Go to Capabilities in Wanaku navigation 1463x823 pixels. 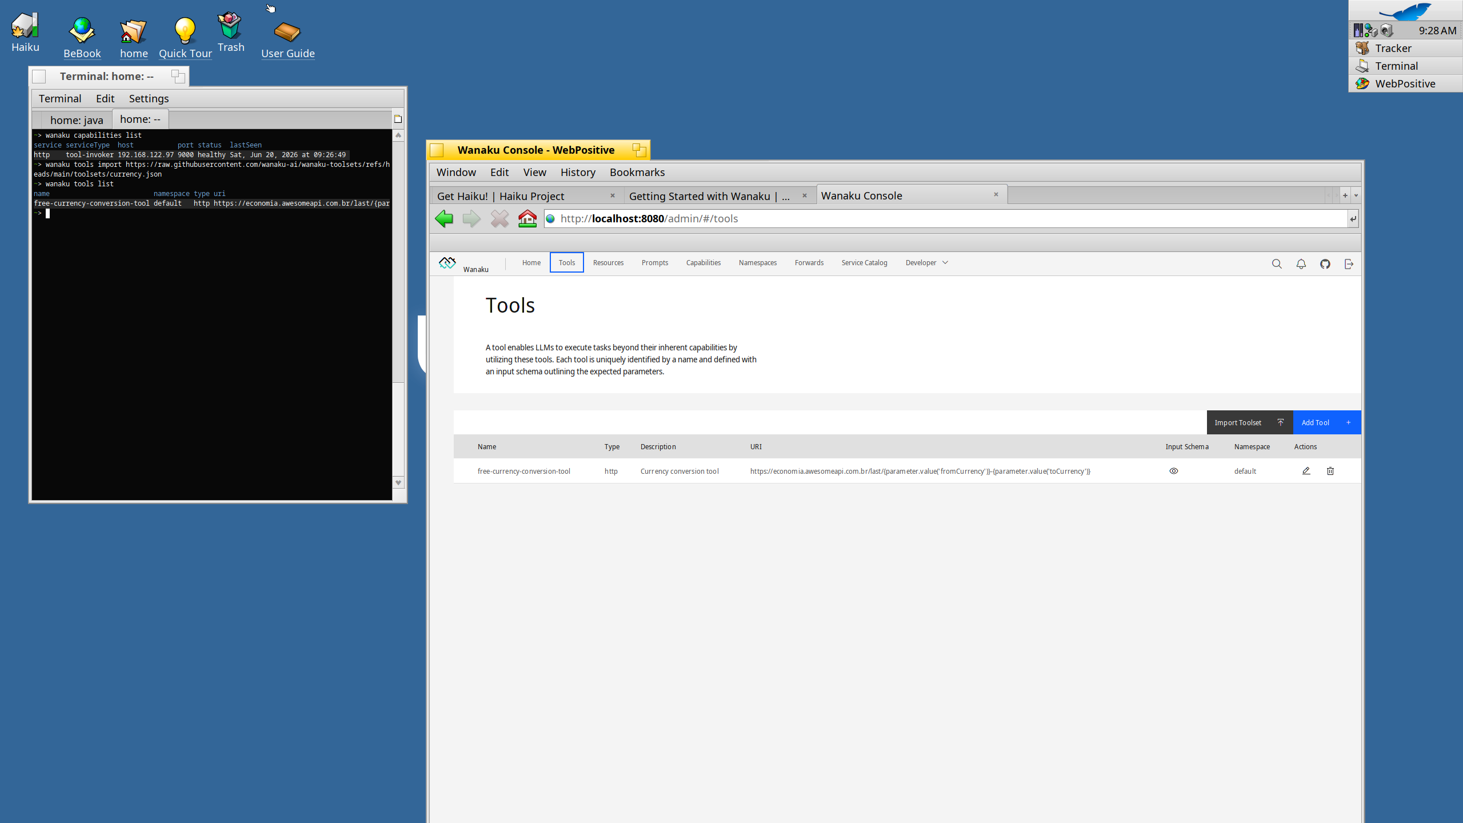tap(703, 262)
